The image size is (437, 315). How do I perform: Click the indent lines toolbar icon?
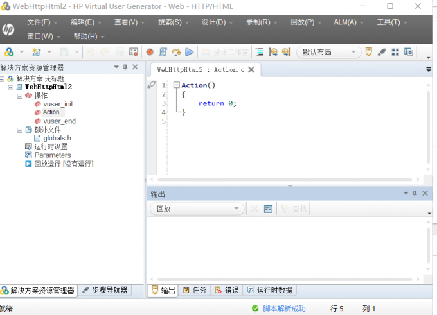[260, 52]
